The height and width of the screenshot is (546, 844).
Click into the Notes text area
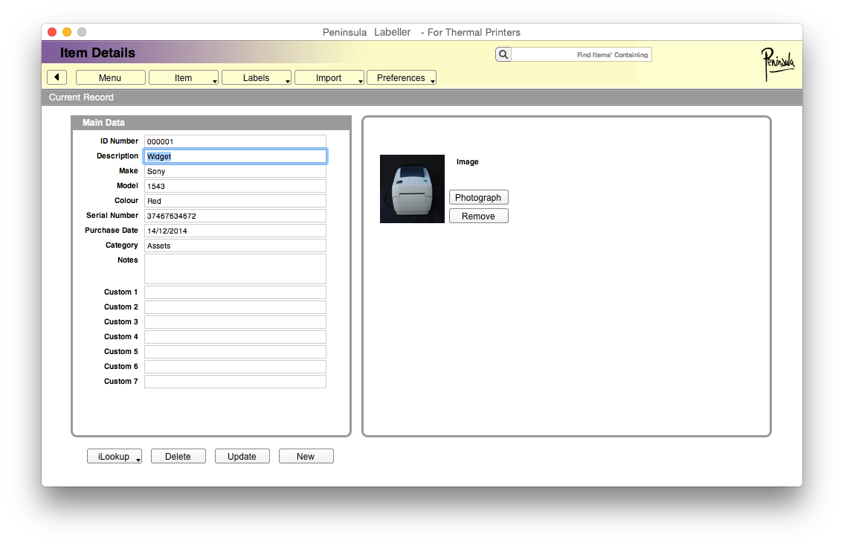[235, 269]
